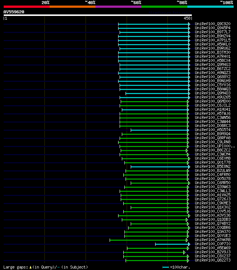Select the UniRef100_Q74BY2 label
This screenshot has width=237, height=270.
pos(213,223)
